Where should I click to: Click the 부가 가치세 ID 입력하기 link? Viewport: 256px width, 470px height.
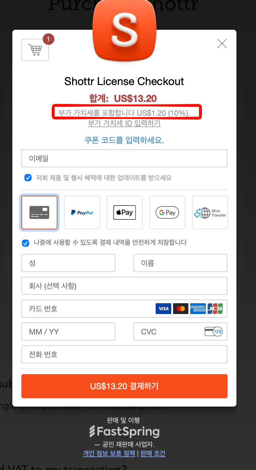(124, 123)
